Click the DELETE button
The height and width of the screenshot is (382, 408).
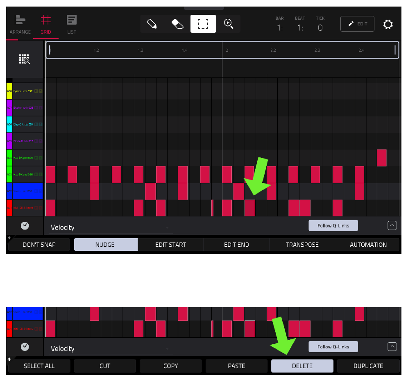click(302, 366)
